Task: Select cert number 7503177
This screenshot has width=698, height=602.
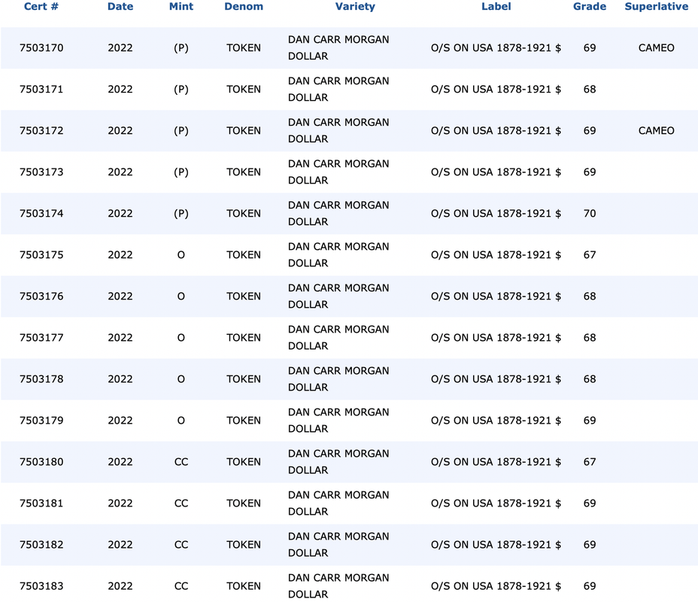Action: click(x=41, y=338)
